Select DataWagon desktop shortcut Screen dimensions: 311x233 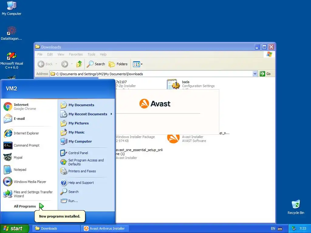(x=11, y=33)
